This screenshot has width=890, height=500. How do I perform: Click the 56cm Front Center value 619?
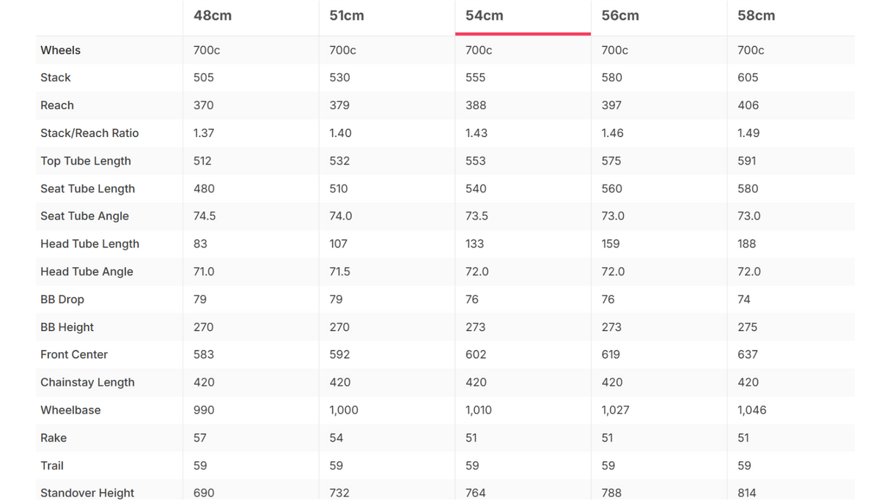(611, 354)
